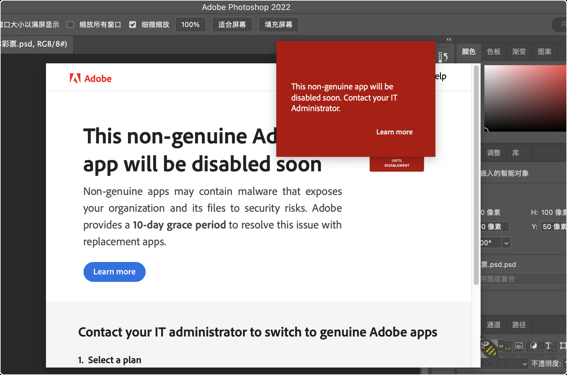Filter layers by type (T) icon

click(548, 346)
